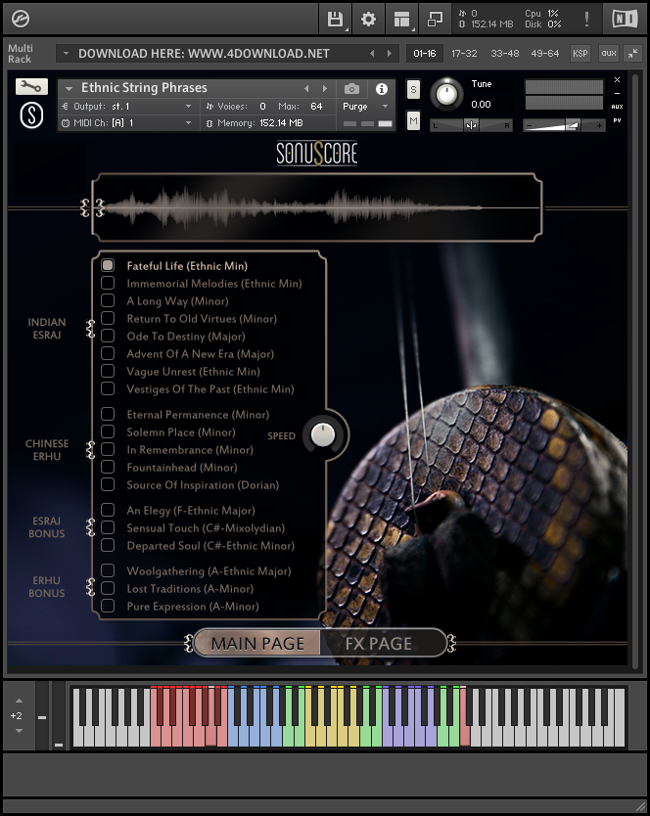Image resolution: width=650 pixels, height=816 pixels.
Task: Select previous instrument with left arrow
Action: pos(306,88)
